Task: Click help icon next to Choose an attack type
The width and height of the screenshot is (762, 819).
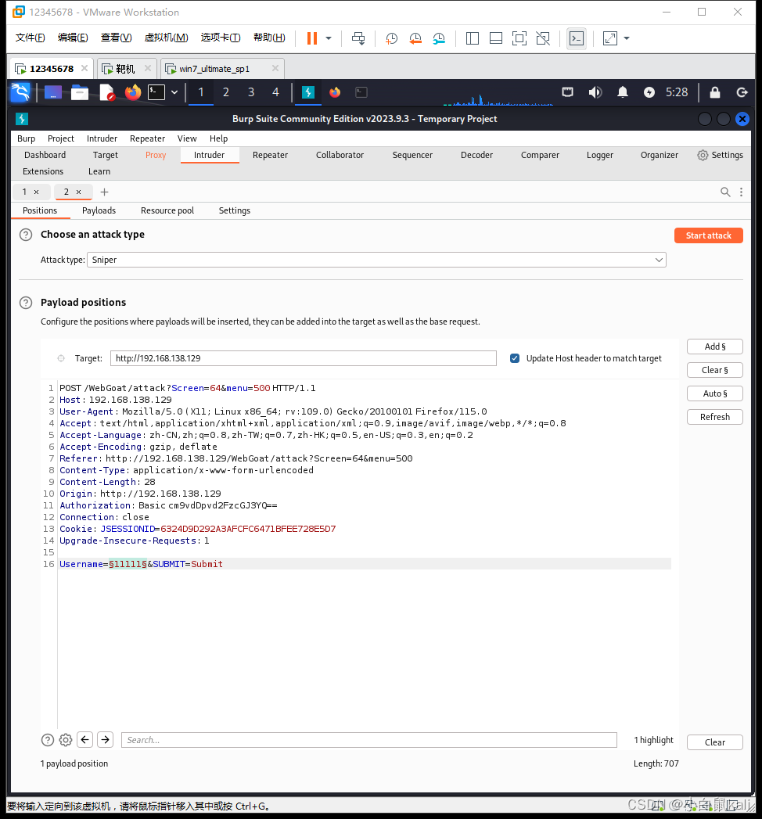Action: (26, 235)
